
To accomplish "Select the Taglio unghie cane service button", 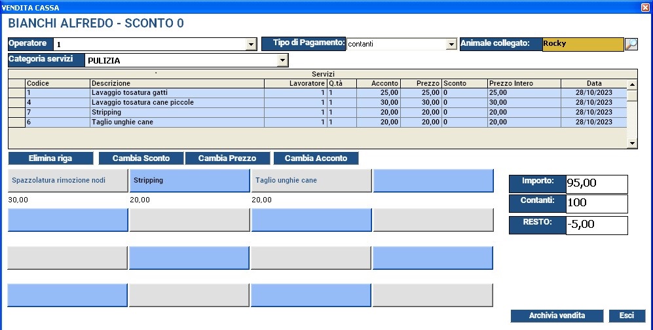I will tap(310, 180).
